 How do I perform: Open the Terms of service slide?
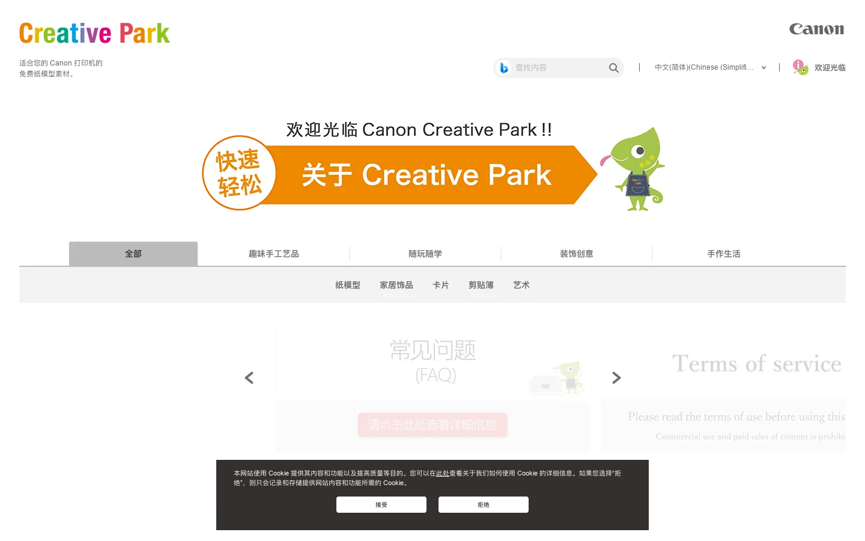(x=723, y=381)
